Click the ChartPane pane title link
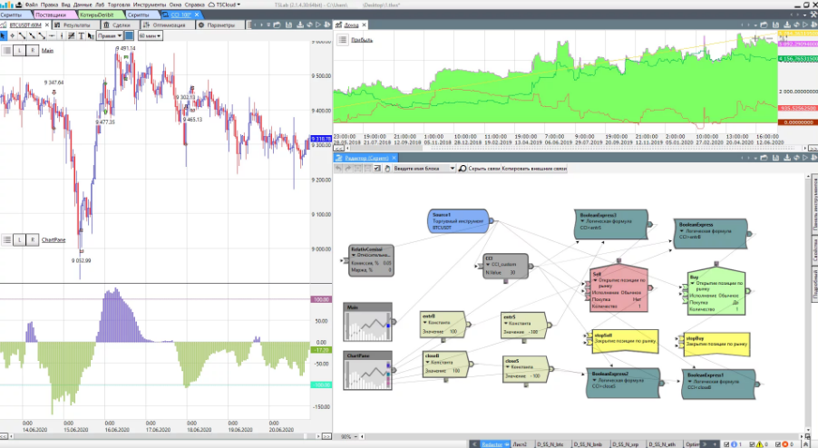Image resolution: width=818 pixels, height=448 pixels. click(x=54, y=240)
